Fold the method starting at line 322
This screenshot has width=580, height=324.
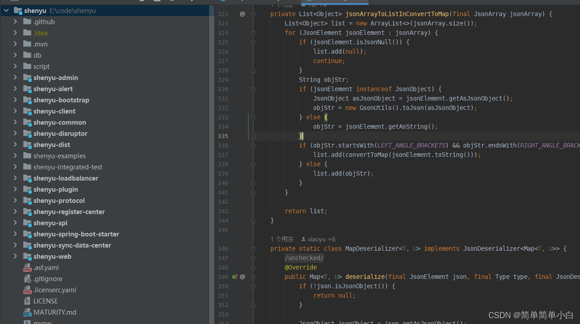pos(253,14)
